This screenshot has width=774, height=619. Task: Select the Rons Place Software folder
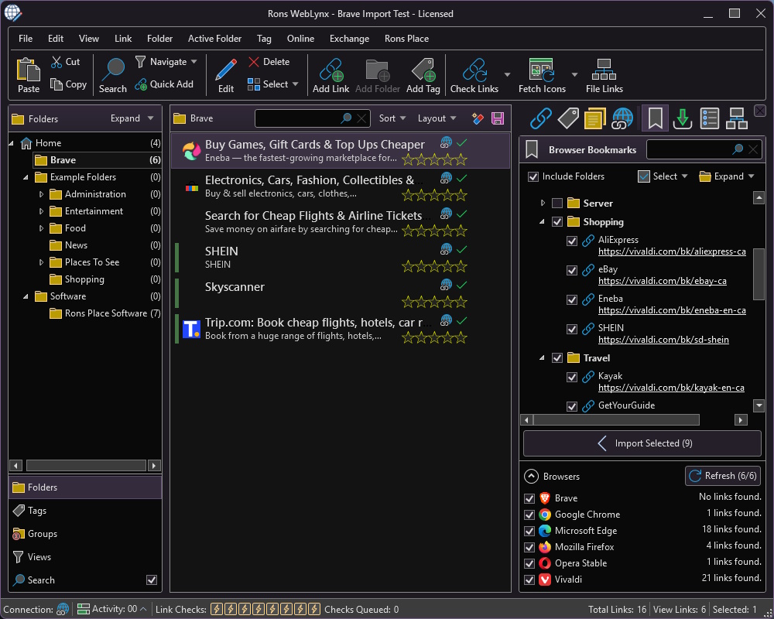[x=105, y=313]
